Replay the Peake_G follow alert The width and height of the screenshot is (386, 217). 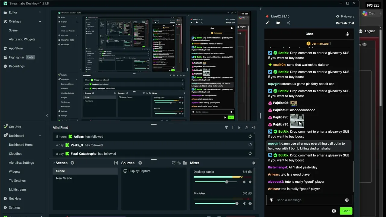pyautogui.click(x=250, y=145)
